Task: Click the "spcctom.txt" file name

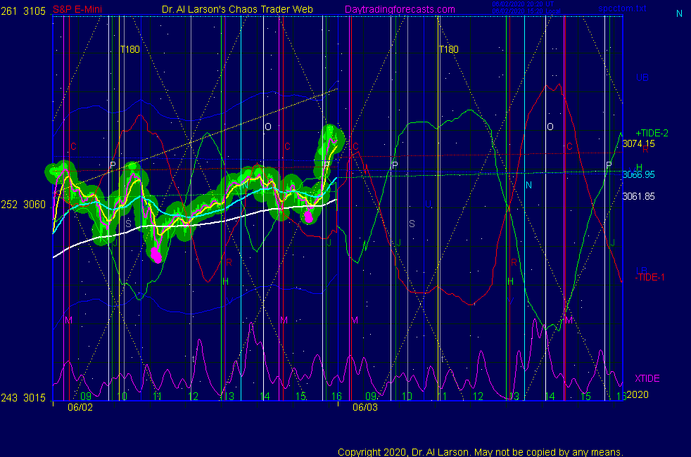Action: (x=622, y=8)
